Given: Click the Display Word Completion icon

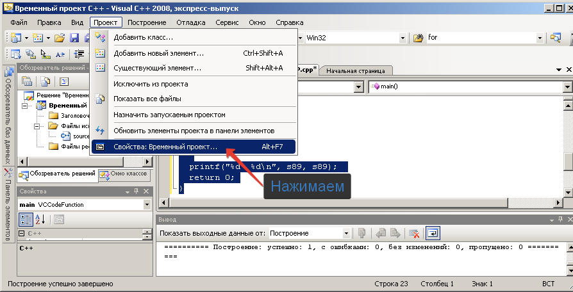Looking at the screenshot, I should click(x=60, y=54).
